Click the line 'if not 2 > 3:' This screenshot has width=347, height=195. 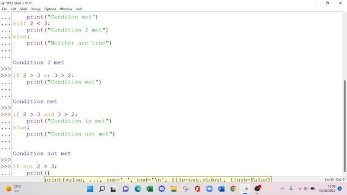[35, 166]
